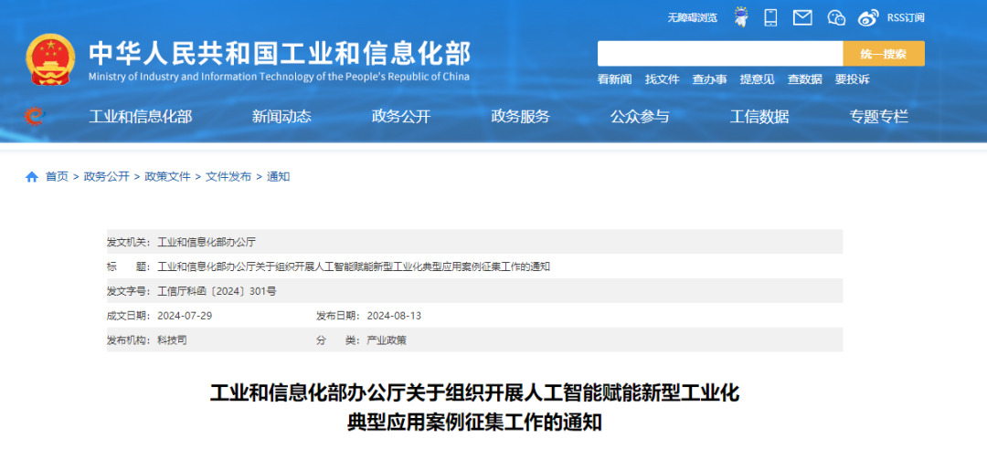This screenshot has width=987, height=449.
Task: Open the WeChat icon
Action: tap(836, 17)
